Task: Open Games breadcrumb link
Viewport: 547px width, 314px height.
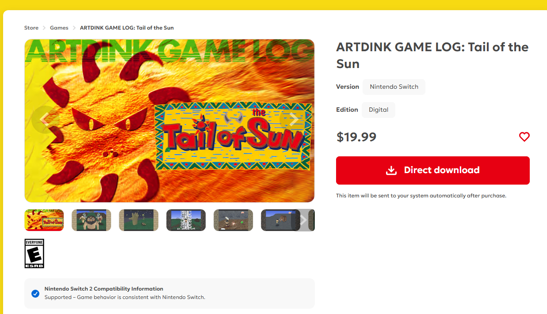Action: (x=59, y=28)
